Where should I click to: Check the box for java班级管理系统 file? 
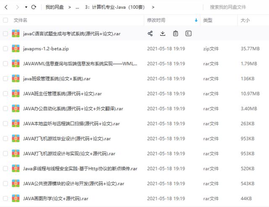pyautogui.click(x=5, y=79)
